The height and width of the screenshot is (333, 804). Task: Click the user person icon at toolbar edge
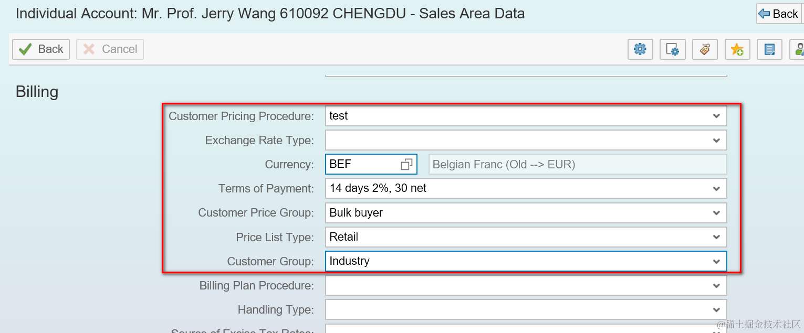point(799,49)
